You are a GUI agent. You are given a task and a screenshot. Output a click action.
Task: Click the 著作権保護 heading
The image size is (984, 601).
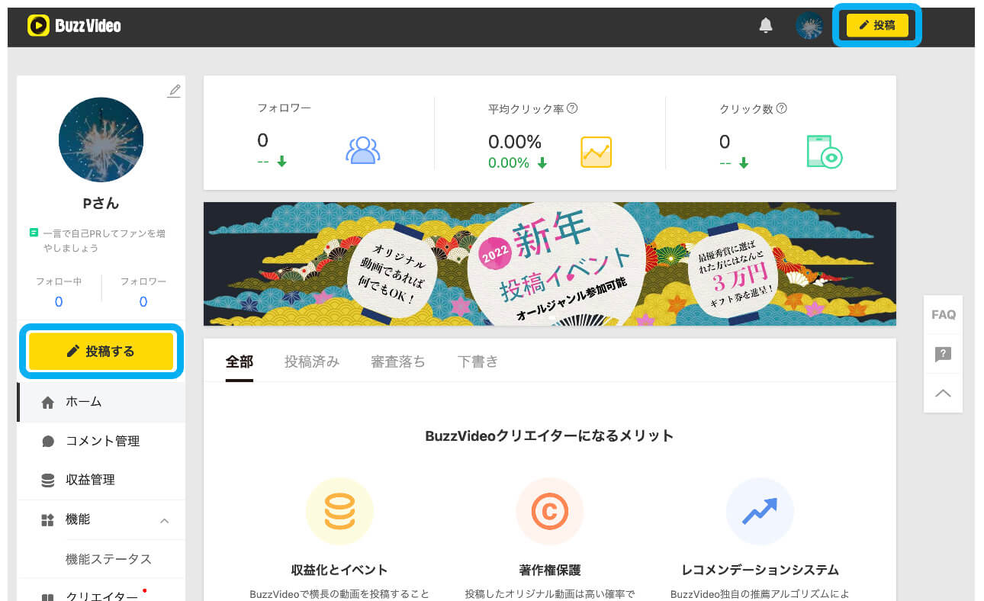coord(549,570)
